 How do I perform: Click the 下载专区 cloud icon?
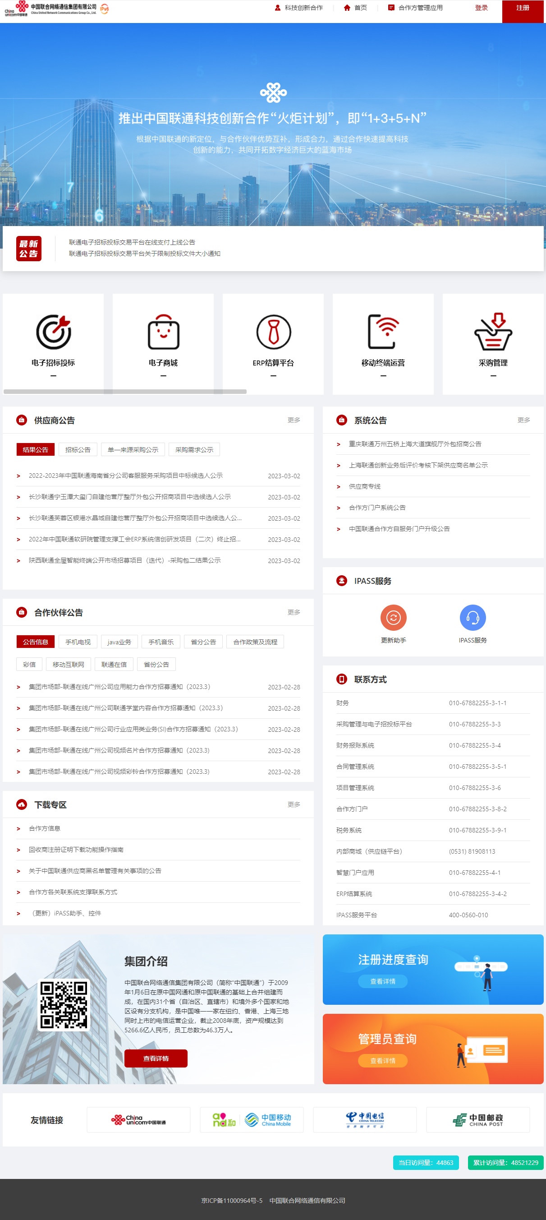22,804
